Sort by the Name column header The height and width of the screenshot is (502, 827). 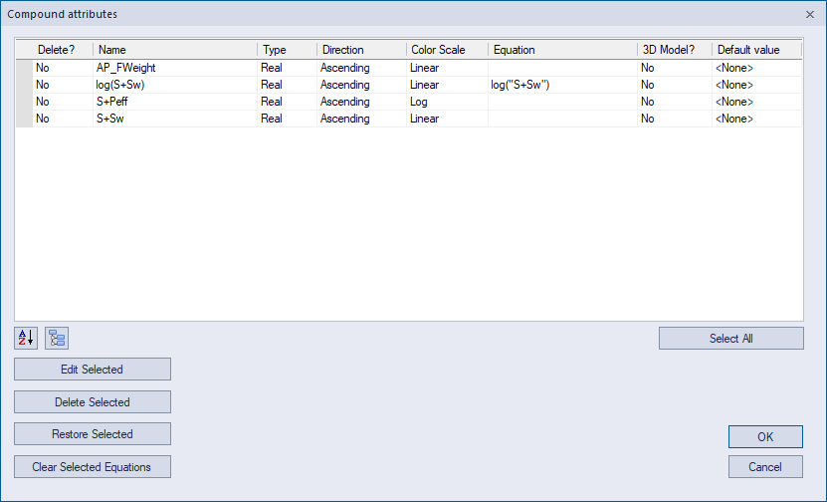pos(175,50)
